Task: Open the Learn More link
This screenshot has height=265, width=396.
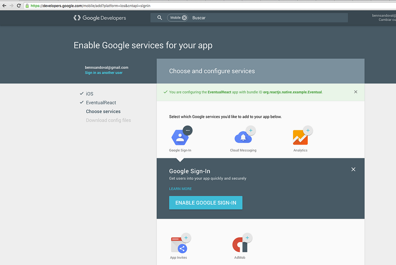Action: click(x=180, y=189)
